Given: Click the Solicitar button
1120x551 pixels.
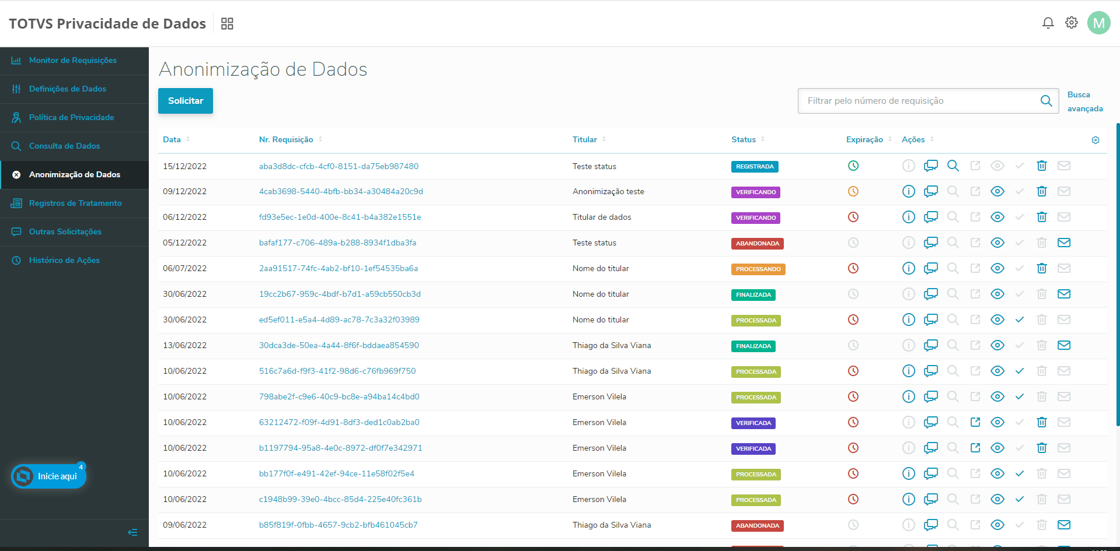Looking at the screenshot, I should coord(186,101).
